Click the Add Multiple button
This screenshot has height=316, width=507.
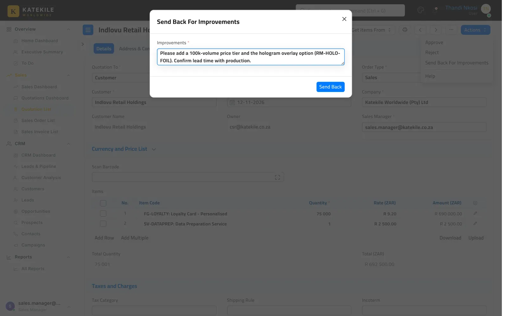pyautogui.click(x=134, y=238)
